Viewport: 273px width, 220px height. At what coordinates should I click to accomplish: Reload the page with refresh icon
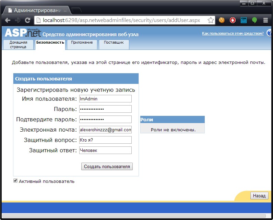pos(27,20)
